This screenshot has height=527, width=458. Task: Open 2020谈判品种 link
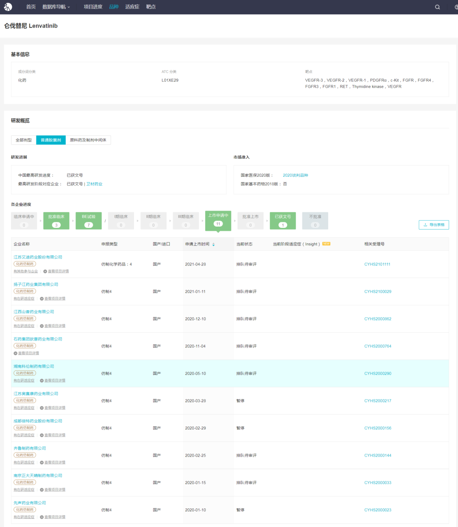click(296, 175)
